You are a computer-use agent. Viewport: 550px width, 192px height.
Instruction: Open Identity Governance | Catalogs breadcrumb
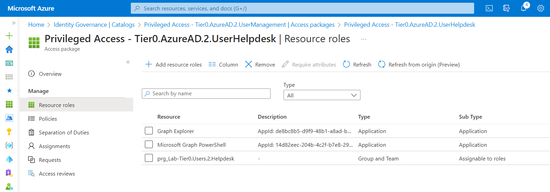tap(94, 25)
